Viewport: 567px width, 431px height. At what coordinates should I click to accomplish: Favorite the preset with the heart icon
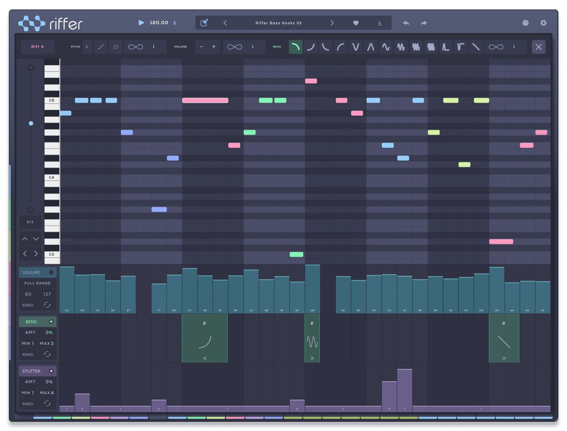pyautogui.click(x=356, y=23)
